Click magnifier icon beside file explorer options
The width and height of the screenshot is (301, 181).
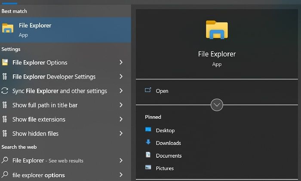point(5,175)
